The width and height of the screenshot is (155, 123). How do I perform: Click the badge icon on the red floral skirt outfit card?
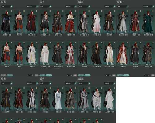(x=75, y=11)
